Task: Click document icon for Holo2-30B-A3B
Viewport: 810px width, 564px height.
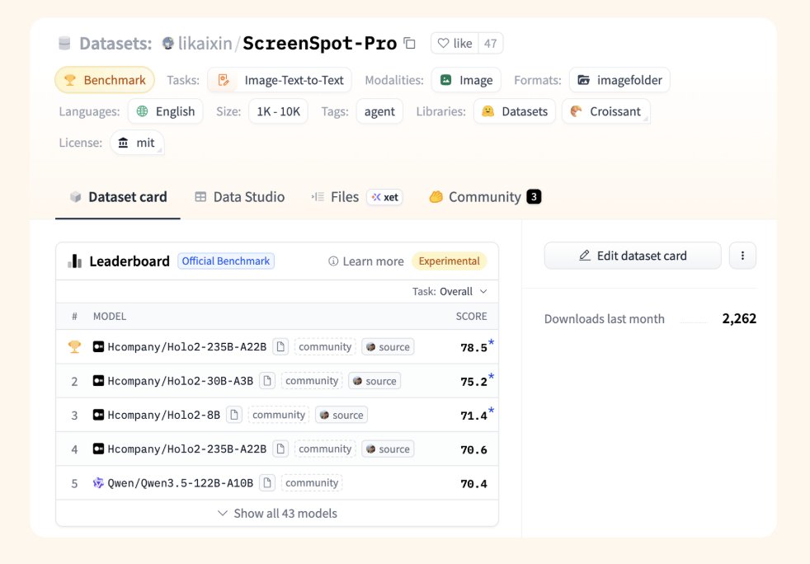Action: pyautogui.click(x=267, y=381)
